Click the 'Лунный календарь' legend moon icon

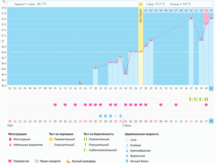click(x=68, y=161)
